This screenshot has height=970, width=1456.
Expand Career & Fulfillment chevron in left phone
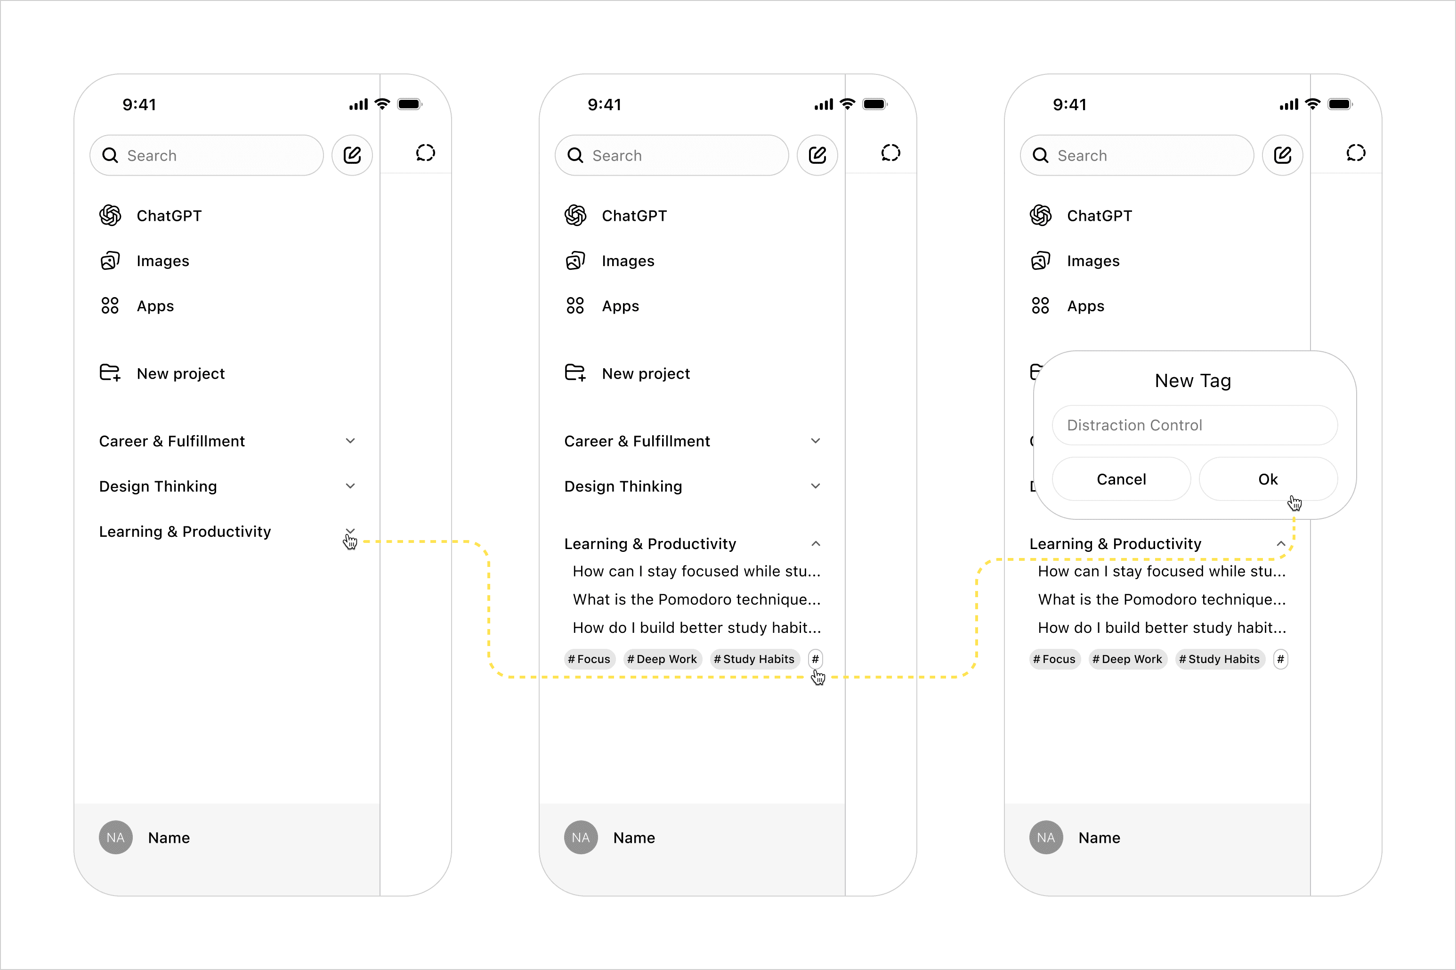[x=350, y=440]
